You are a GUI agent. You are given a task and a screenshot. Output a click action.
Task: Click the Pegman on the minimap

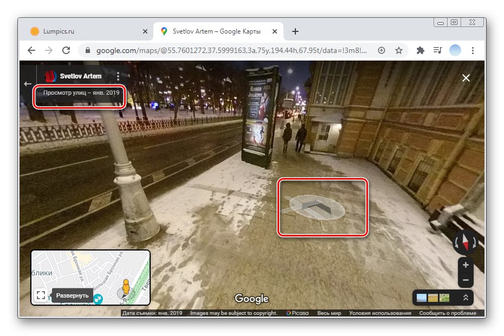pyautogui.click(x=126, y=287)
